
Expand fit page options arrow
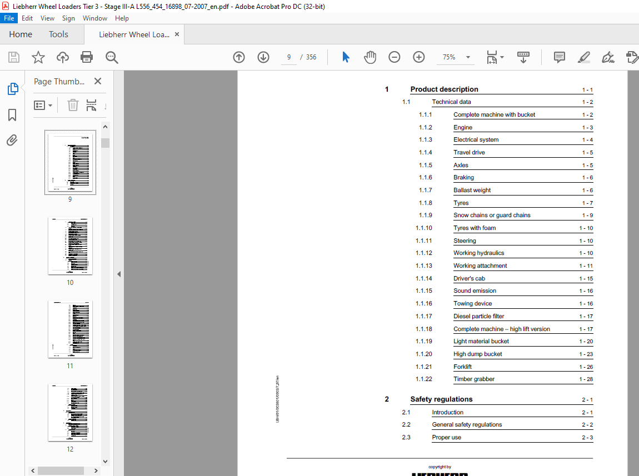click(x=502, y=57)
